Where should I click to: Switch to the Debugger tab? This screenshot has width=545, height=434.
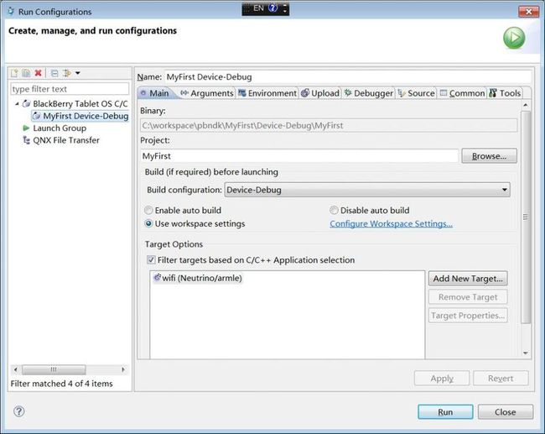(x=369, y=93)
